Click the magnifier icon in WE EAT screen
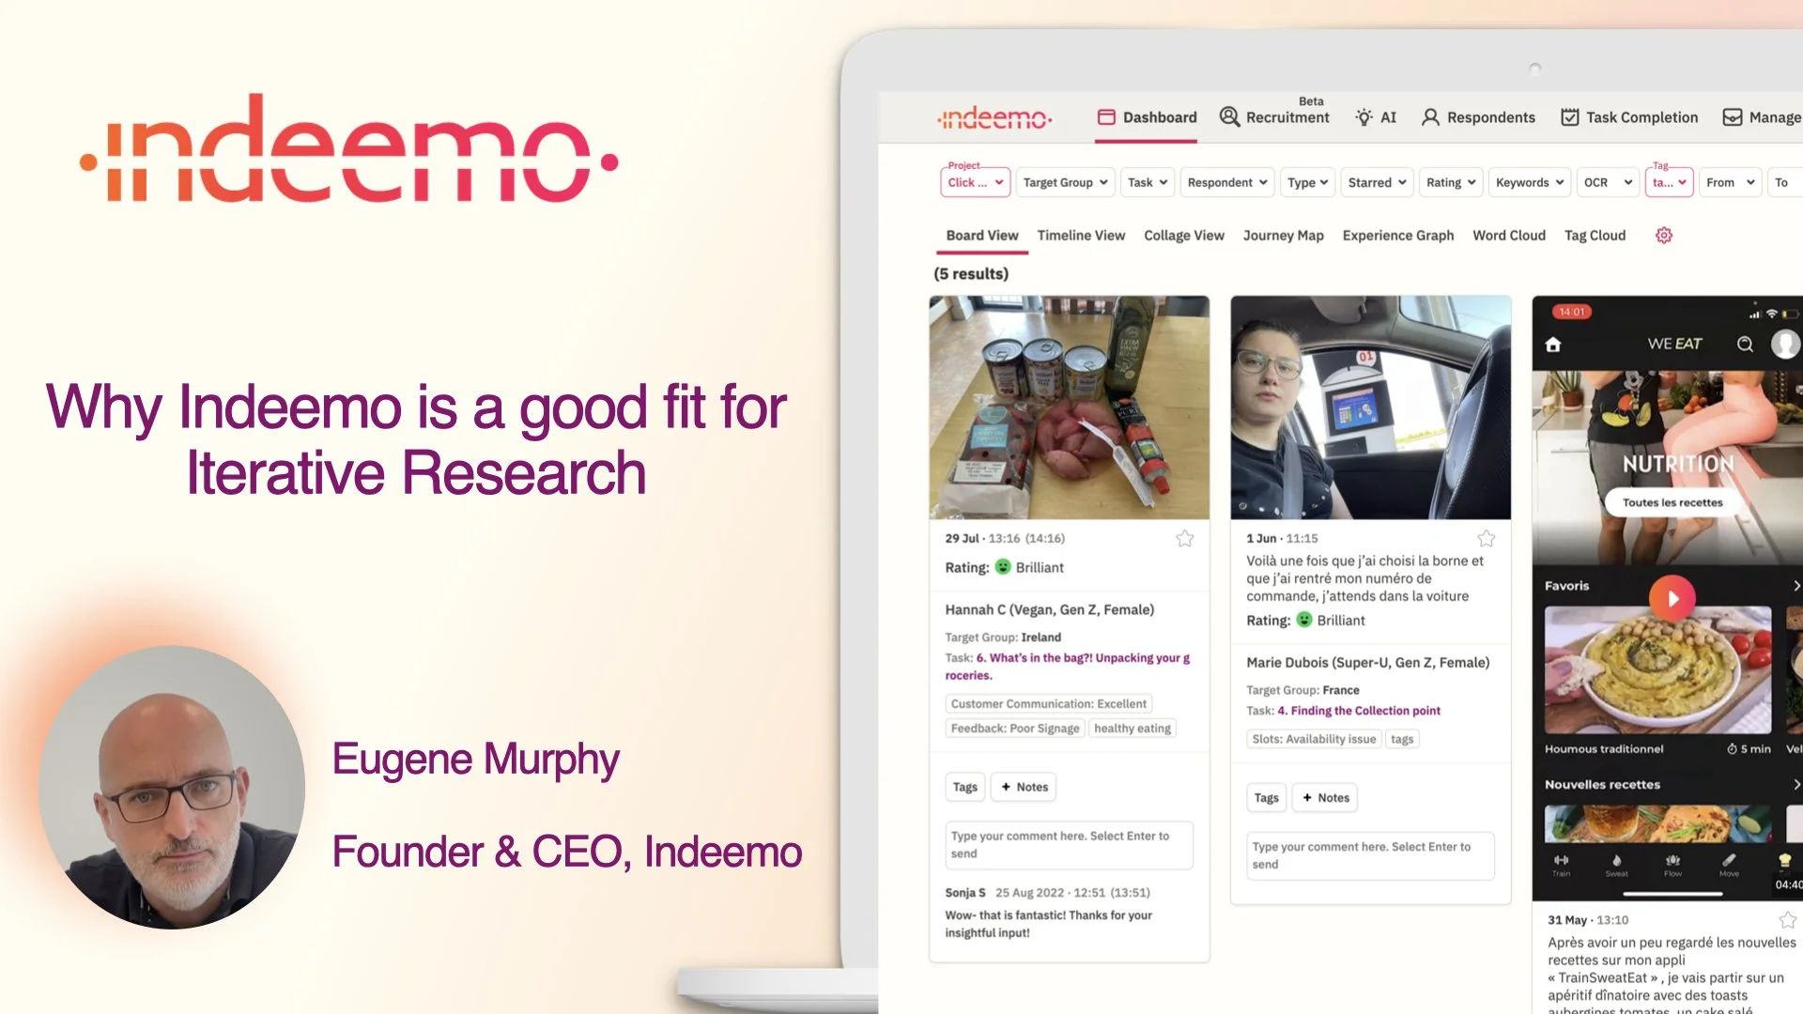 pyautogui.click(x=1745, y=345)
